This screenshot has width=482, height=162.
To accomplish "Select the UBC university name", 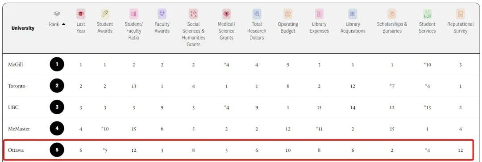I will (x=13, y=107).
